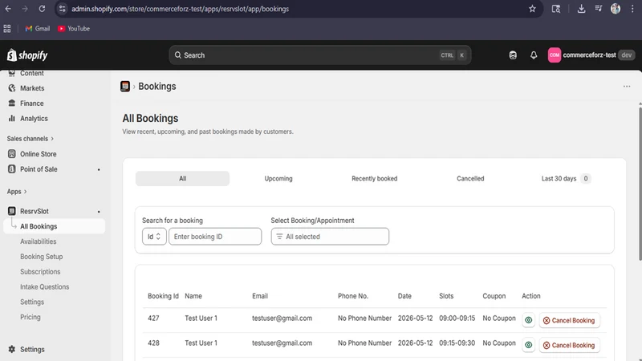This screenshot has width=642, height=361.
Task: Open the Chrome profile avatar
Action: (x=615, y=9)
